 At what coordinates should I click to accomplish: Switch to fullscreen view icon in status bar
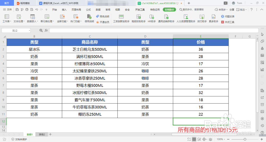coord(189,139)
